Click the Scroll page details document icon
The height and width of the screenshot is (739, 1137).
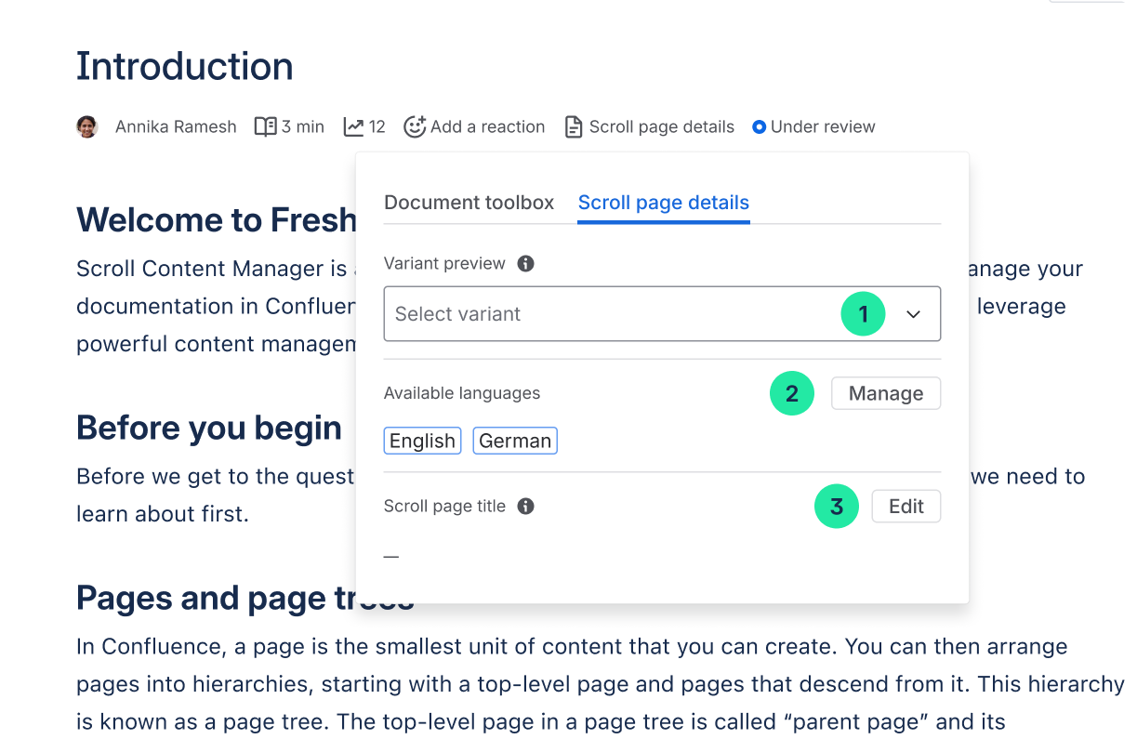pos(574,126)
